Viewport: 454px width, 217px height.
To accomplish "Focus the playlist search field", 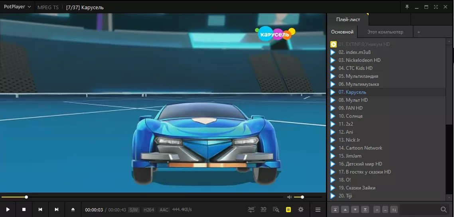I will tap(419, 209).
